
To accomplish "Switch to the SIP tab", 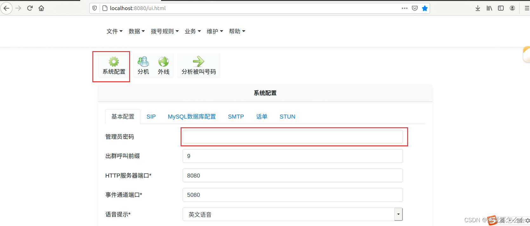I will 151,116.
